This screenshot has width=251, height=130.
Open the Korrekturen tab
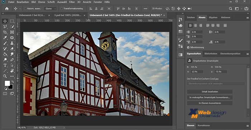(x=204, y=126)
